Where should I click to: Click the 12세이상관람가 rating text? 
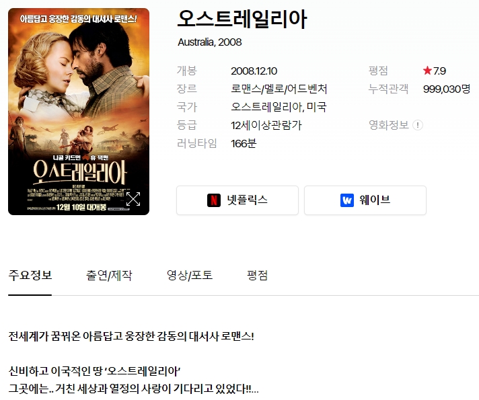tap(266, 125)
